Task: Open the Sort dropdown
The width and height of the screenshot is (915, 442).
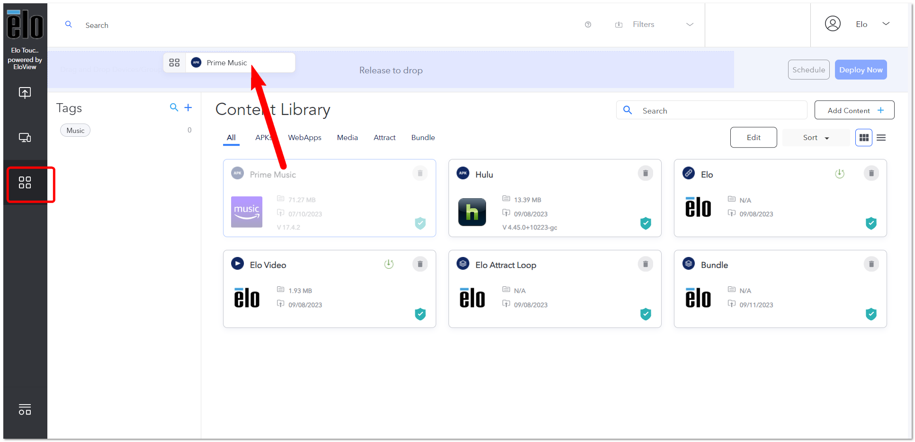Action: (816, 138)
